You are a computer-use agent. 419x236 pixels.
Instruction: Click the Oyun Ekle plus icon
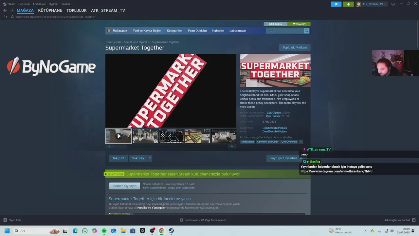(5, 220)
